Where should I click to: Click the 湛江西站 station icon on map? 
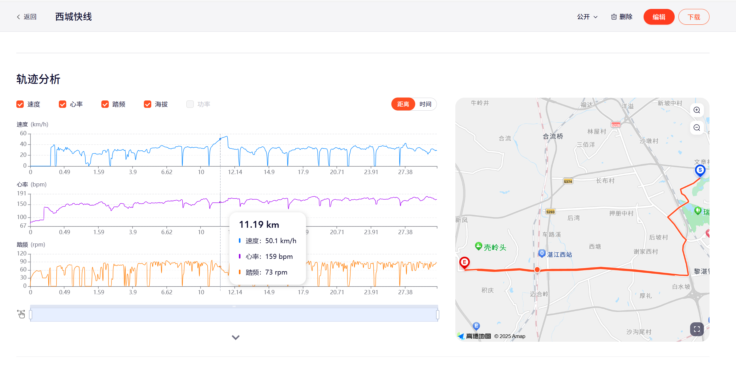click(x=542, y=254)
